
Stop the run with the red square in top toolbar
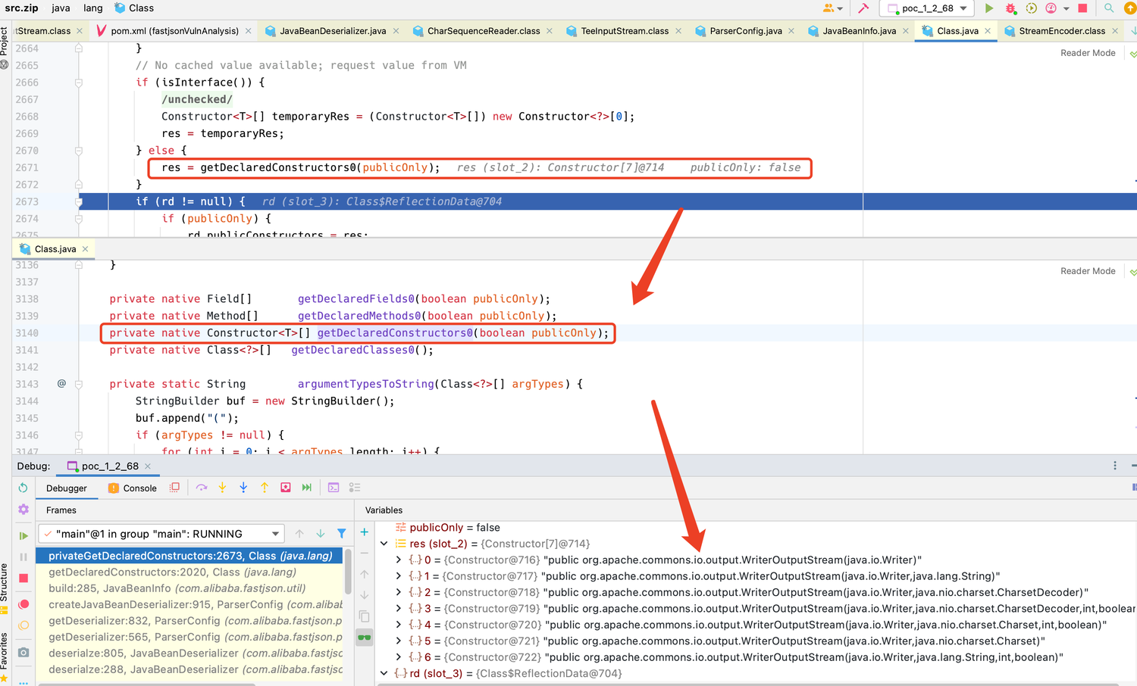(1082, 8)
